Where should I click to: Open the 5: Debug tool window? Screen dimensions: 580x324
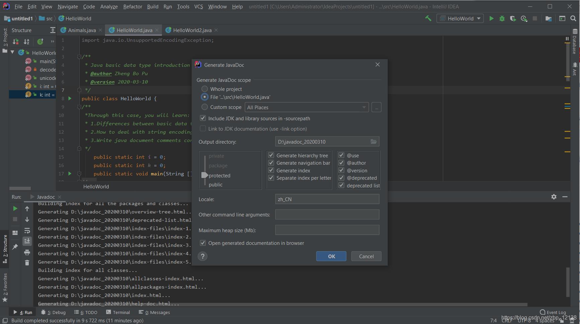(53, 312)
